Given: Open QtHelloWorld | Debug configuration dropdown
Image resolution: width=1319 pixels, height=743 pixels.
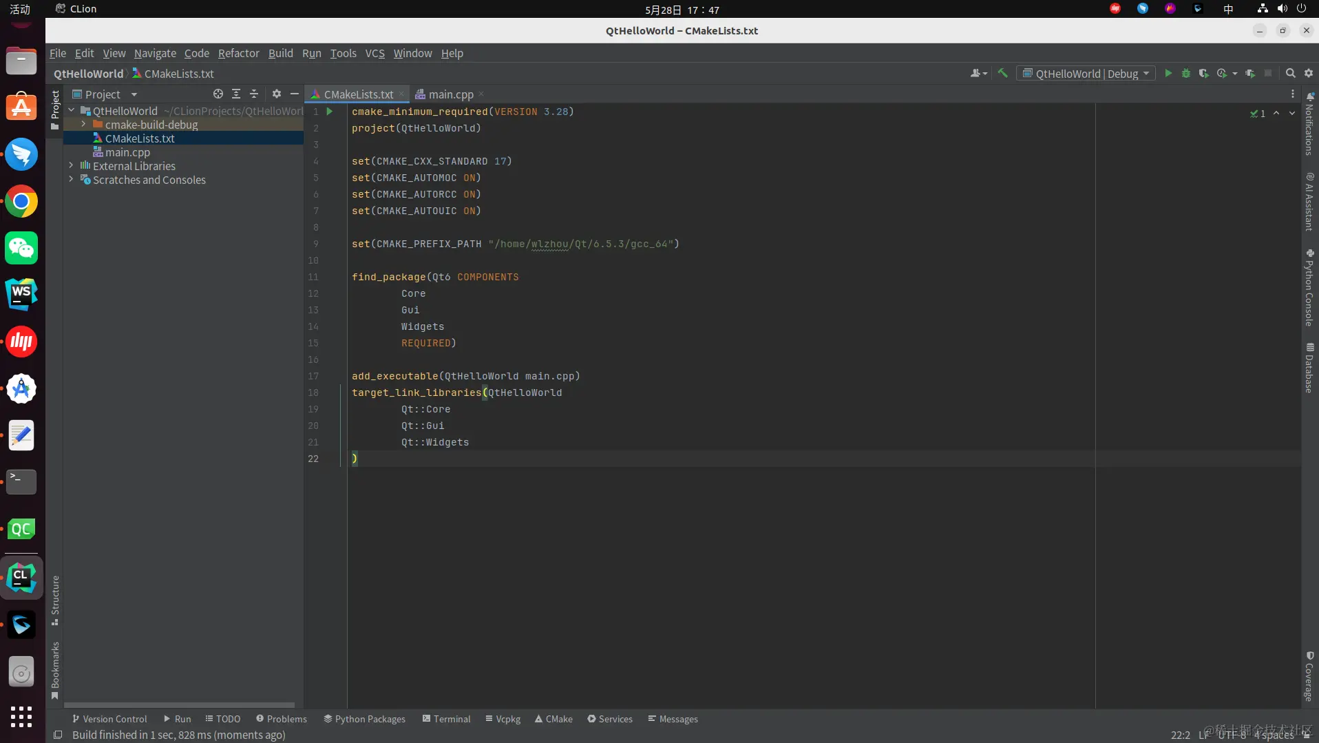Looking at the screenshot, I should pyautogui.click(x=1086, y=74).
